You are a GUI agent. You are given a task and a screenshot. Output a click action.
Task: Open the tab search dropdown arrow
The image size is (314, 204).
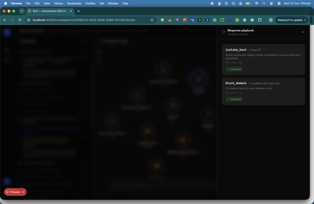click(x=22, y=11)
